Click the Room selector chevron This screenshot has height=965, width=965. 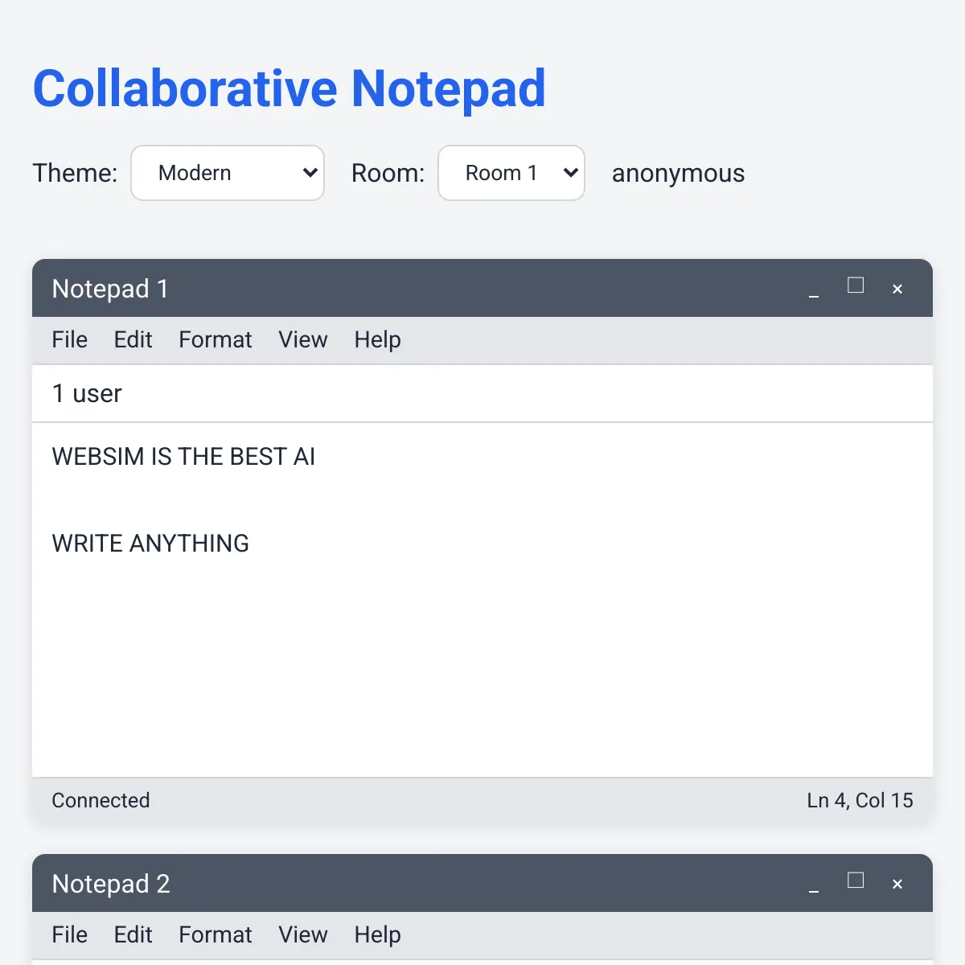569,172
